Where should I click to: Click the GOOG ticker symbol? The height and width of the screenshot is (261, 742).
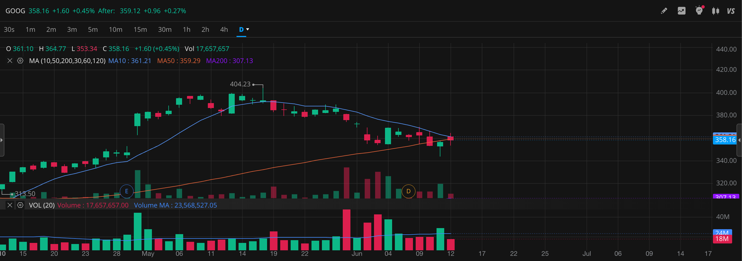(x=15, y=11)
